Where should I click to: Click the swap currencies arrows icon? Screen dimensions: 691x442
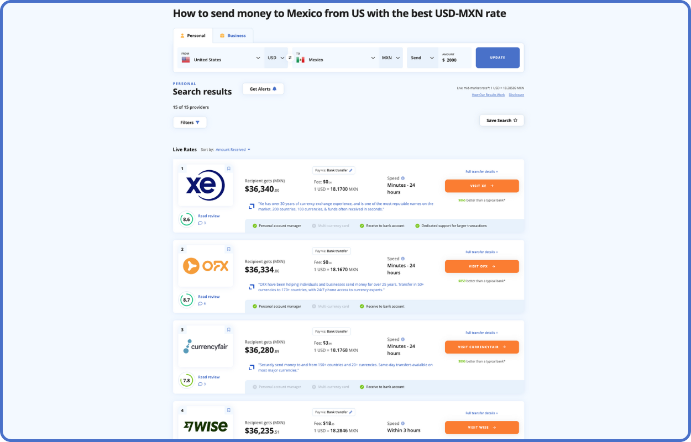pos(290,57)
